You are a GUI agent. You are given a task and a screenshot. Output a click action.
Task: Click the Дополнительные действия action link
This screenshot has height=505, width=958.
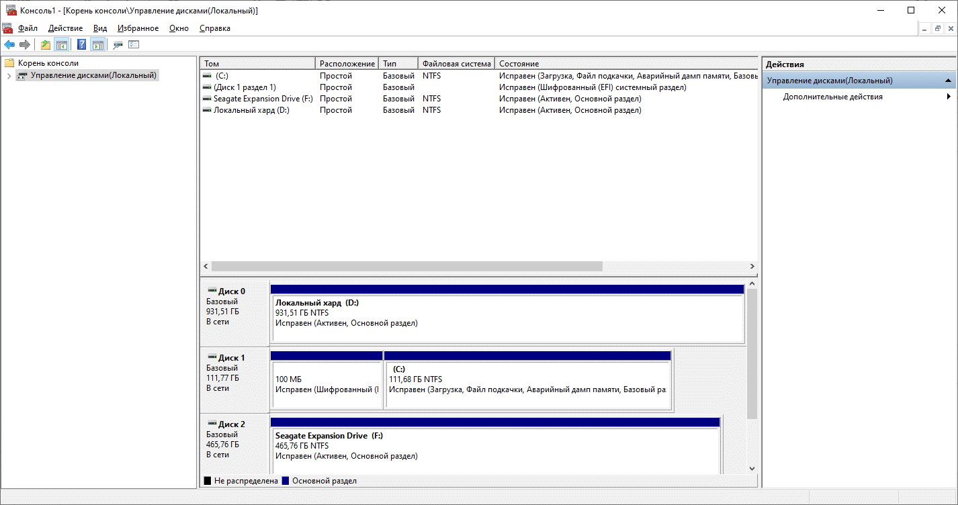pyautogui.click(x=833, y=97)
